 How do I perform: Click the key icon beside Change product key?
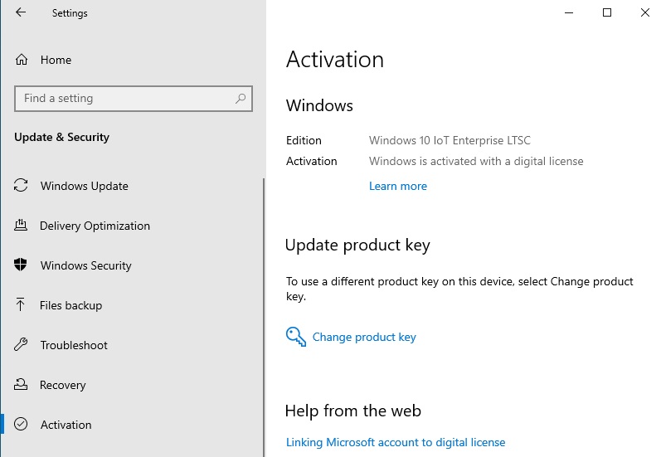tap(296, 337)
